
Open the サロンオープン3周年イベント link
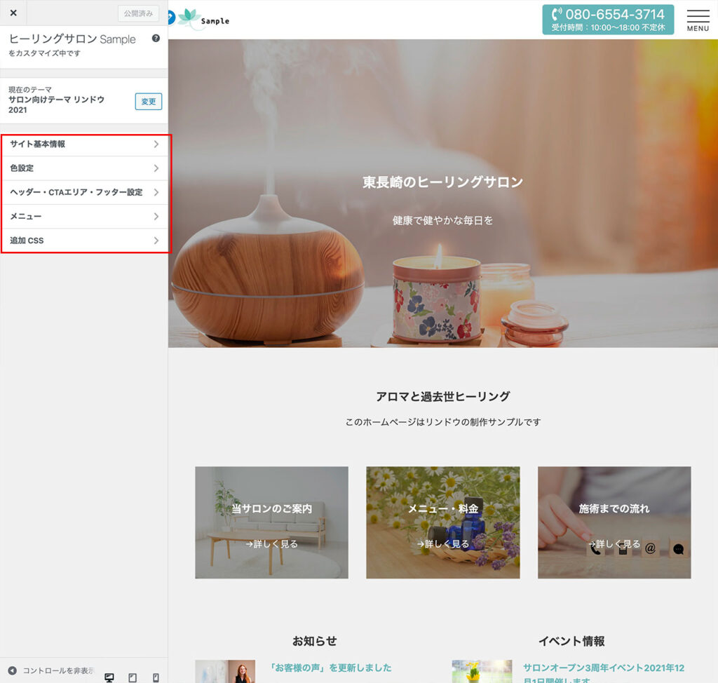pyautogui.click(x=604, y=673)
